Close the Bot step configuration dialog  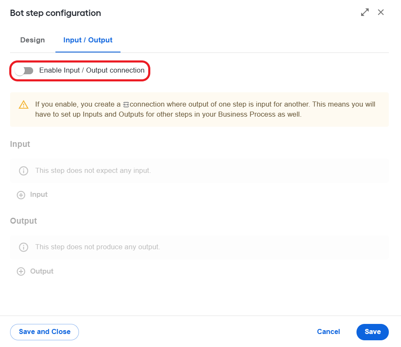pos(381,12)
